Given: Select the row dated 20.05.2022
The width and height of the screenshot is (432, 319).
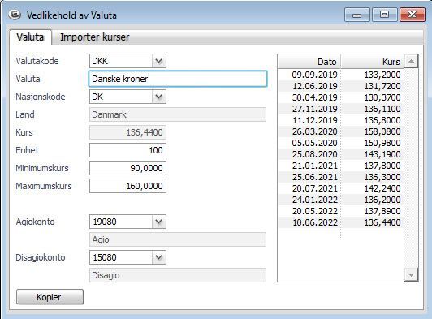Looking at the screenshot, I should pyautogui.click(x=341, y=211).
